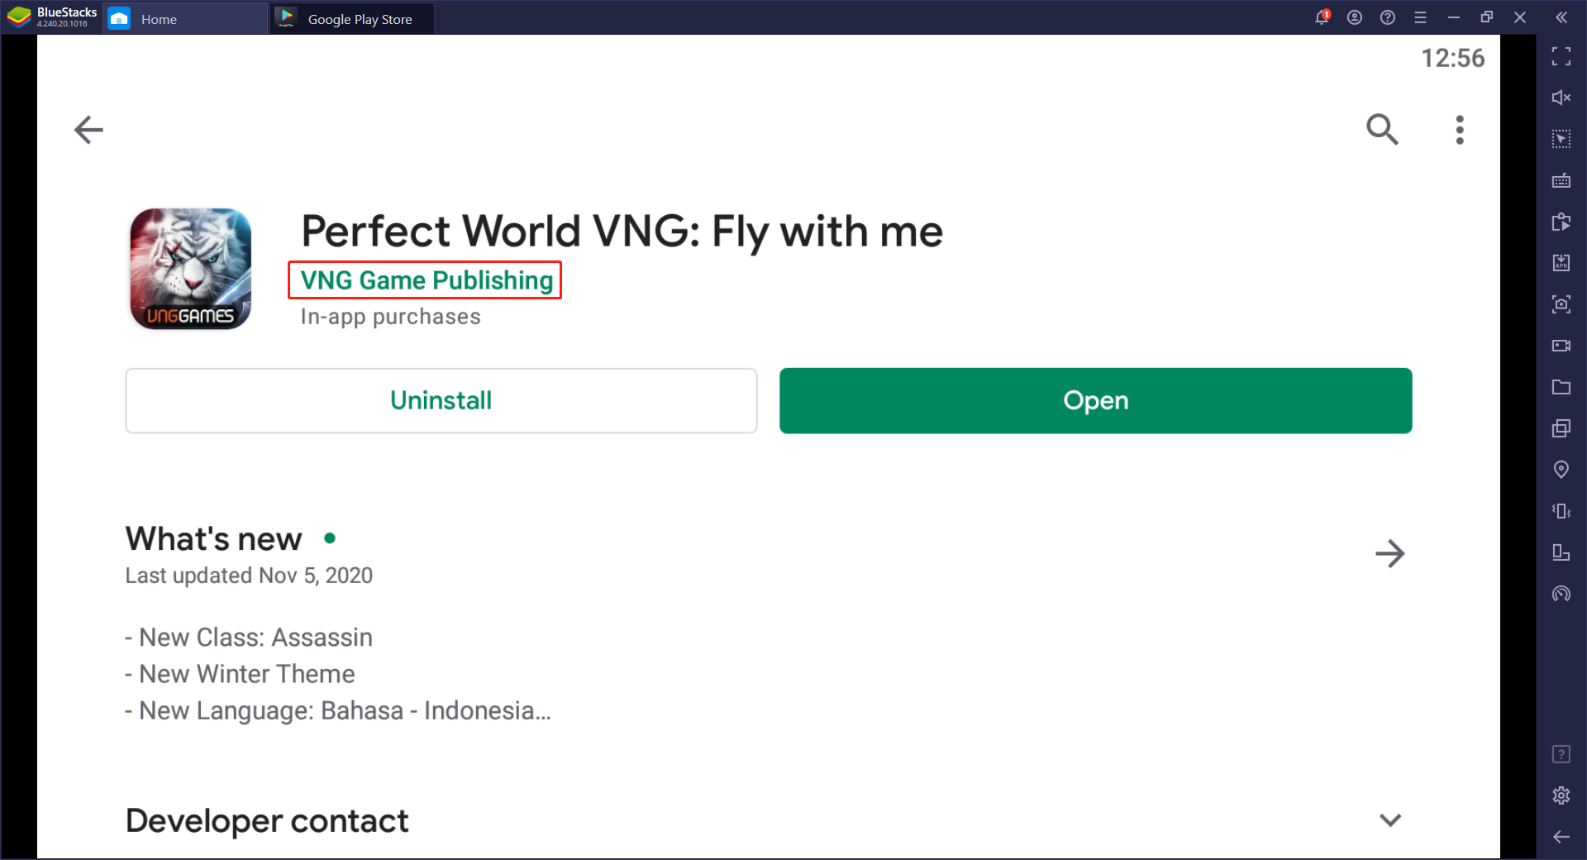Click the app title 'Perfect World VNG: Fly with me'
Viewport: 1587px width, 860px height.
622,232
